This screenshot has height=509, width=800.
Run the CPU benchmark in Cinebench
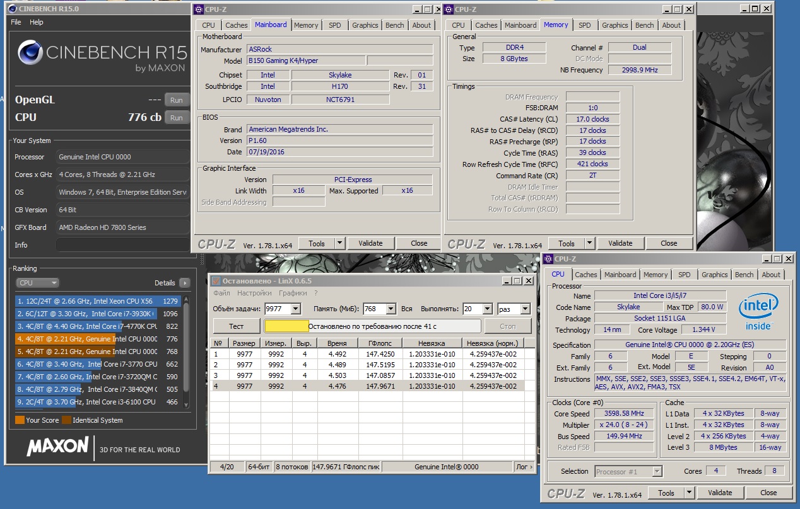177,118
